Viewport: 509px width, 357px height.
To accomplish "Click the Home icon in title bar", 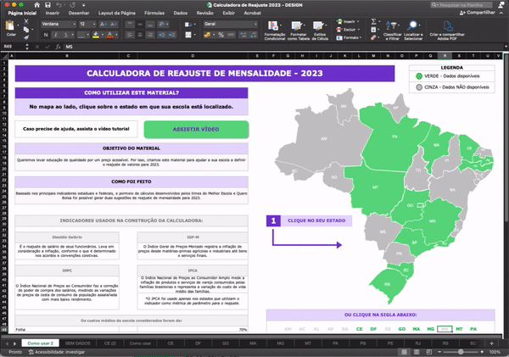I will 37,5.
